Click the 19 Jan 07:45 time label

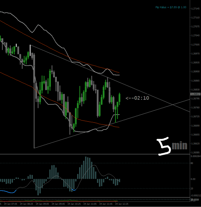click(11, 204)
